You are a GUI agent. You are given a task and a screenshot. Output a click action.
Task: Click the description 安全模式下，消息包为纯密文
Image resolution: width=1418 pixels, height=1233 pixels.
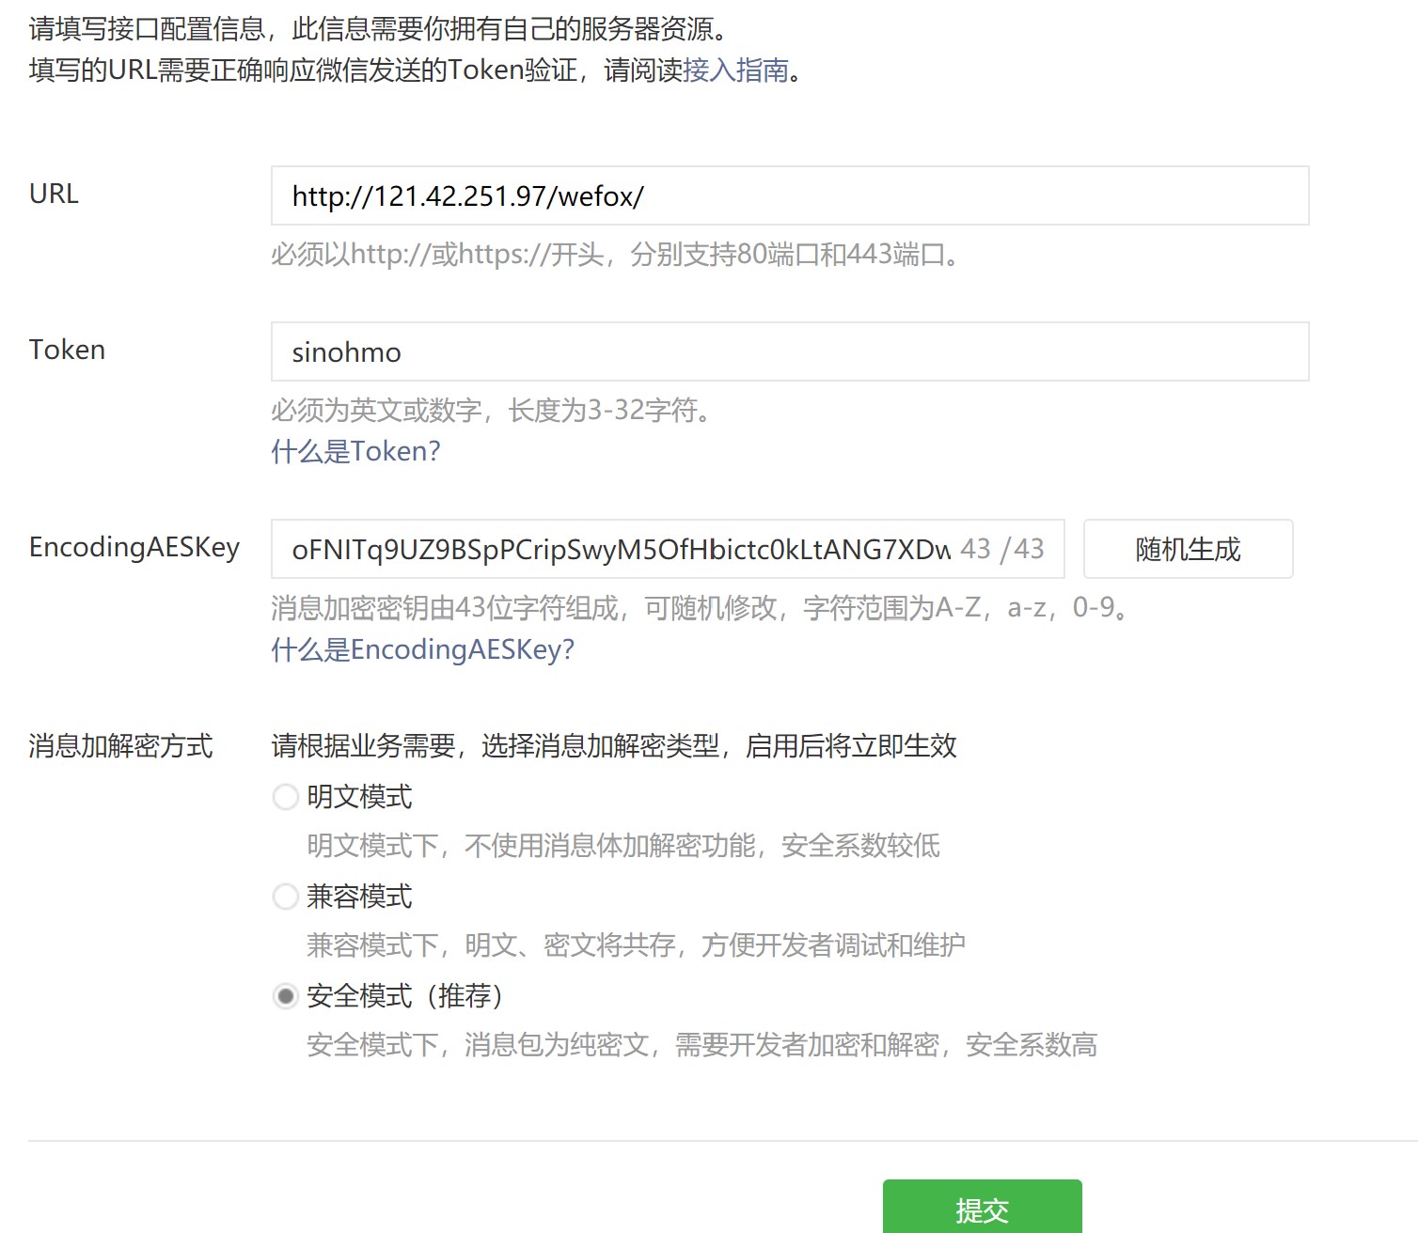click(x=701, y=1045)
